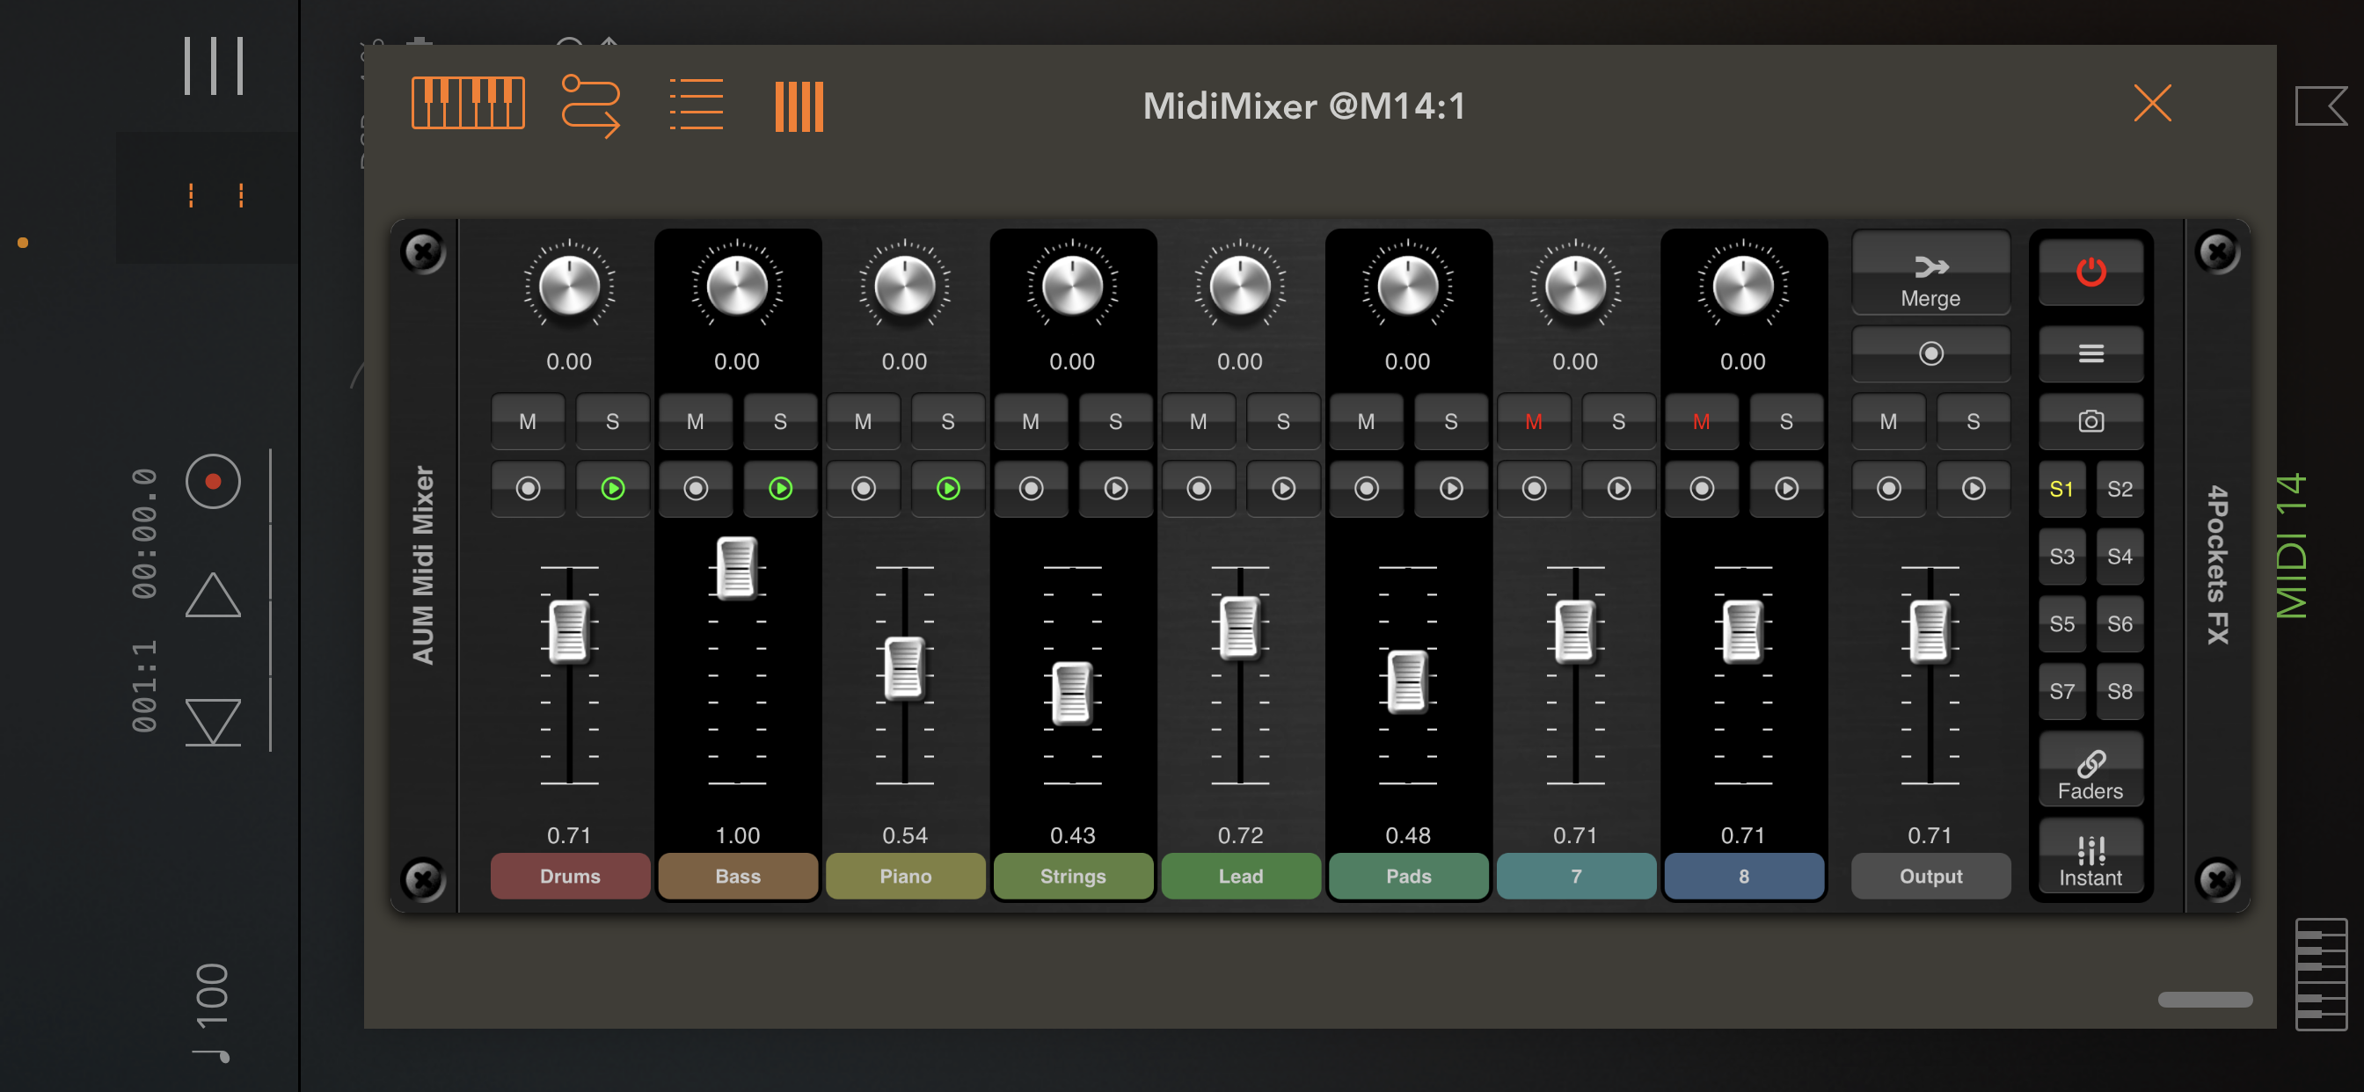Unmute channel 8
Screen dimensions: 2364x1092
point(1702,421)
